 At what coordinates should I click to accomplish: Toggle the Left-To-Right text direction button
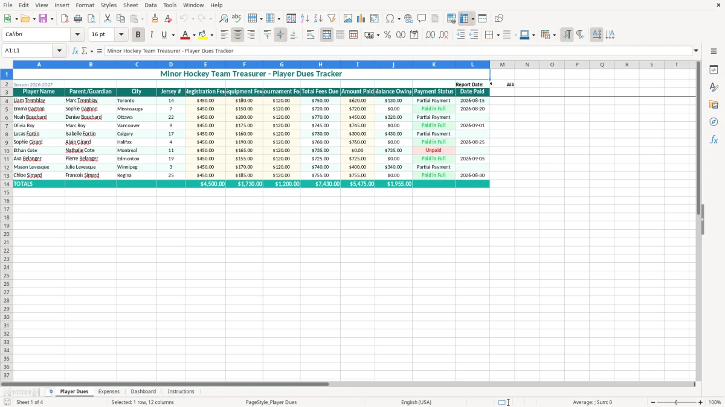click(567, 35)
